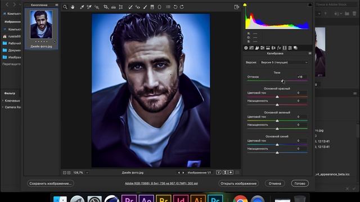Select the Джейк фото.jpg filmstrip thumbnail
Viewport: 360px width, 202px height.
click(41, 25)
